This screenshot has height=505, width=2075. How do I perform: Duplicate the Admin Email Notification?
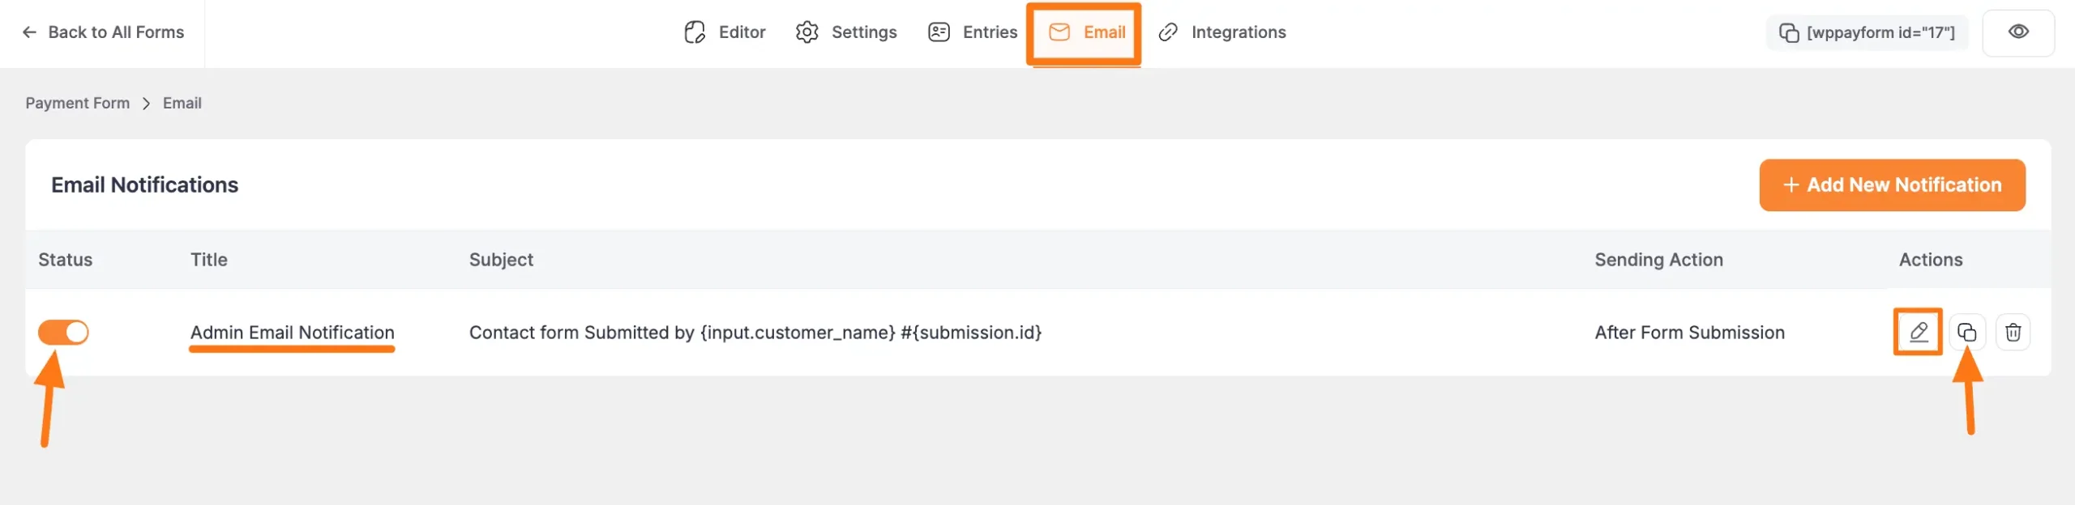(1966, 332)
